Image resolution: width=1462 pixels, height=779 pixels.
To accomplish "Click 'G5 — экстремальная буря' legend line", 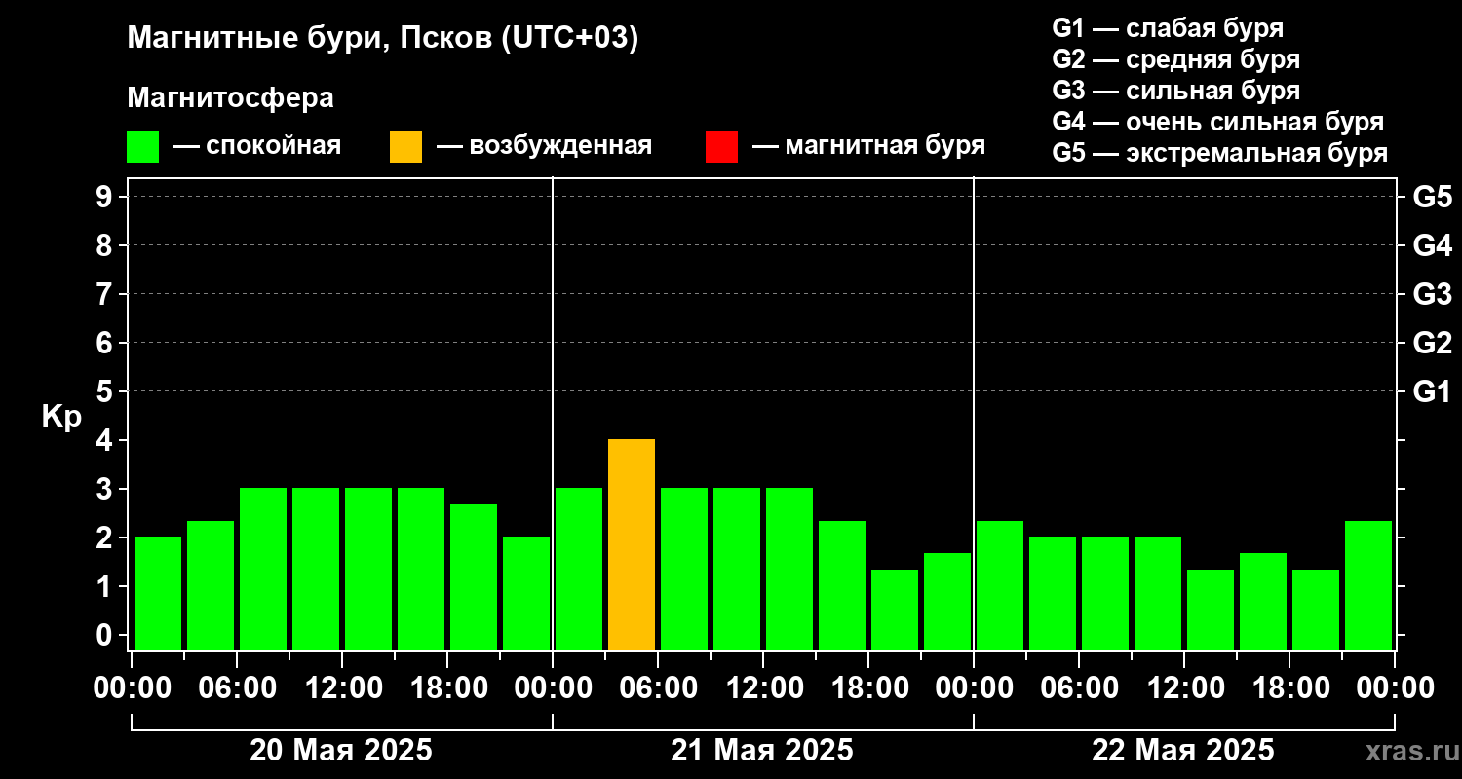I will (x=1219, y=153).
